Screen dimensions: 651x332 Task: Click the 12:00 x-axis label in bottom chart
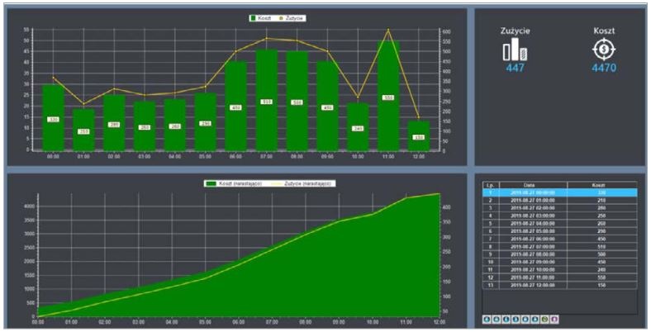tap(440, 322)
